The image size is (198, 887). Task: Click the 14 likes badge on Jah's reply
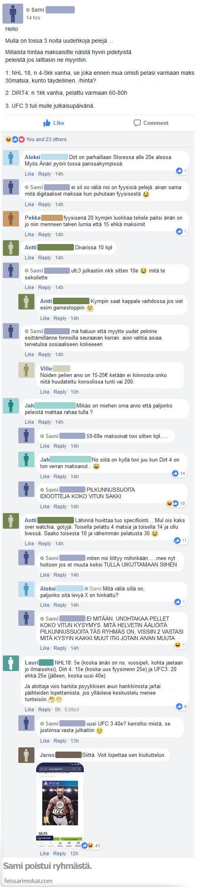(x=179, y=473)
